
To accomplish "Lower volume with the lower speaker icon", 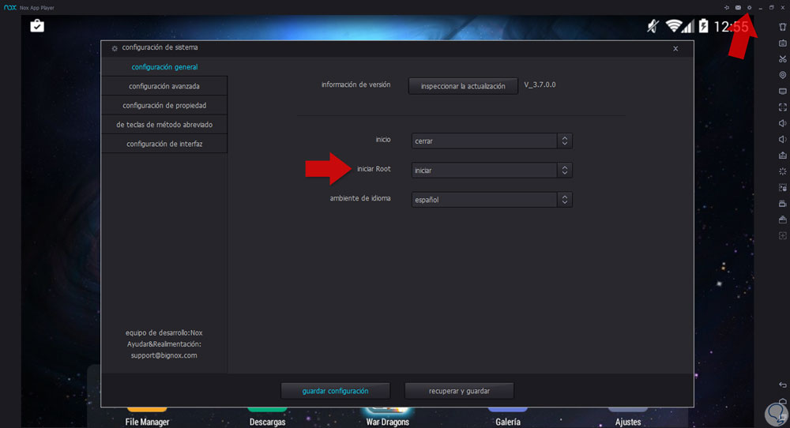I will (782, 140).
